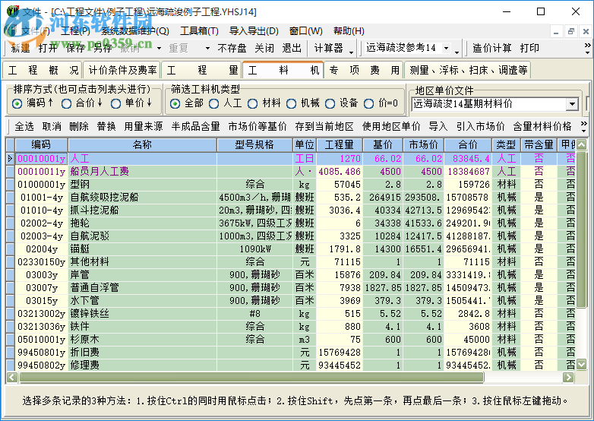Open the 导入导出(D) menu

[x=254, y=30]
